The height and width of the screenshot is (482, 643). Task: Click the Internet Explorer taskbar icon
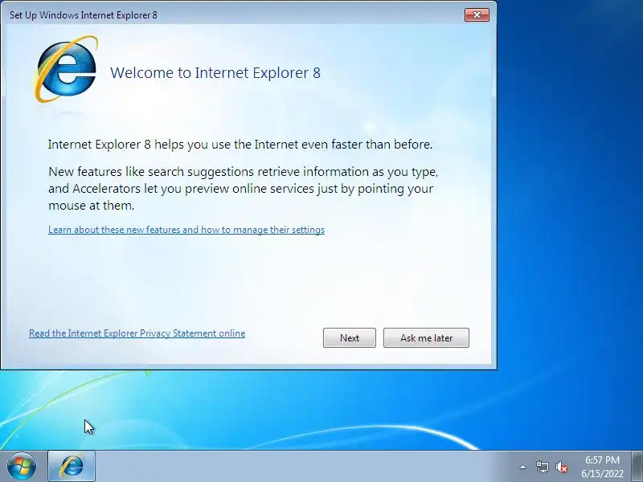coord(72,466)
